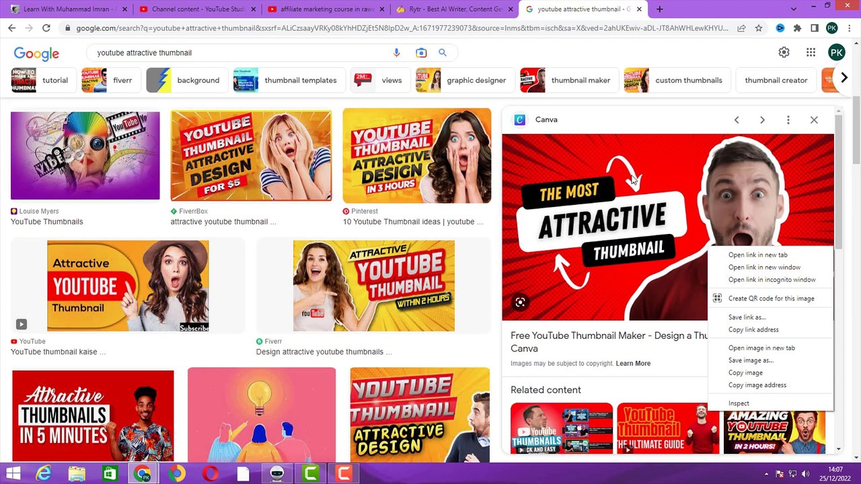Open the green Camtasia icon on taskbar

pyautogui.click(x=311, y=473)
